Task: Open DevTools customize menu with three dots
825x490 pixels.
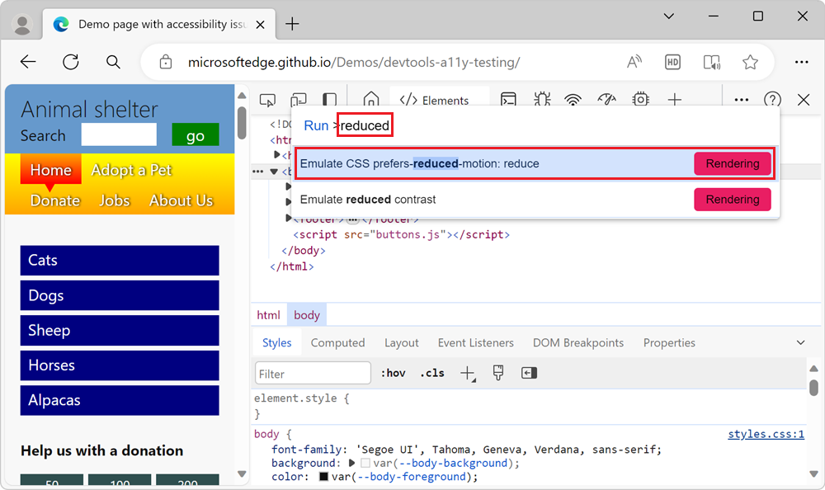Action: pyautogui.click(x=741, y=99)
